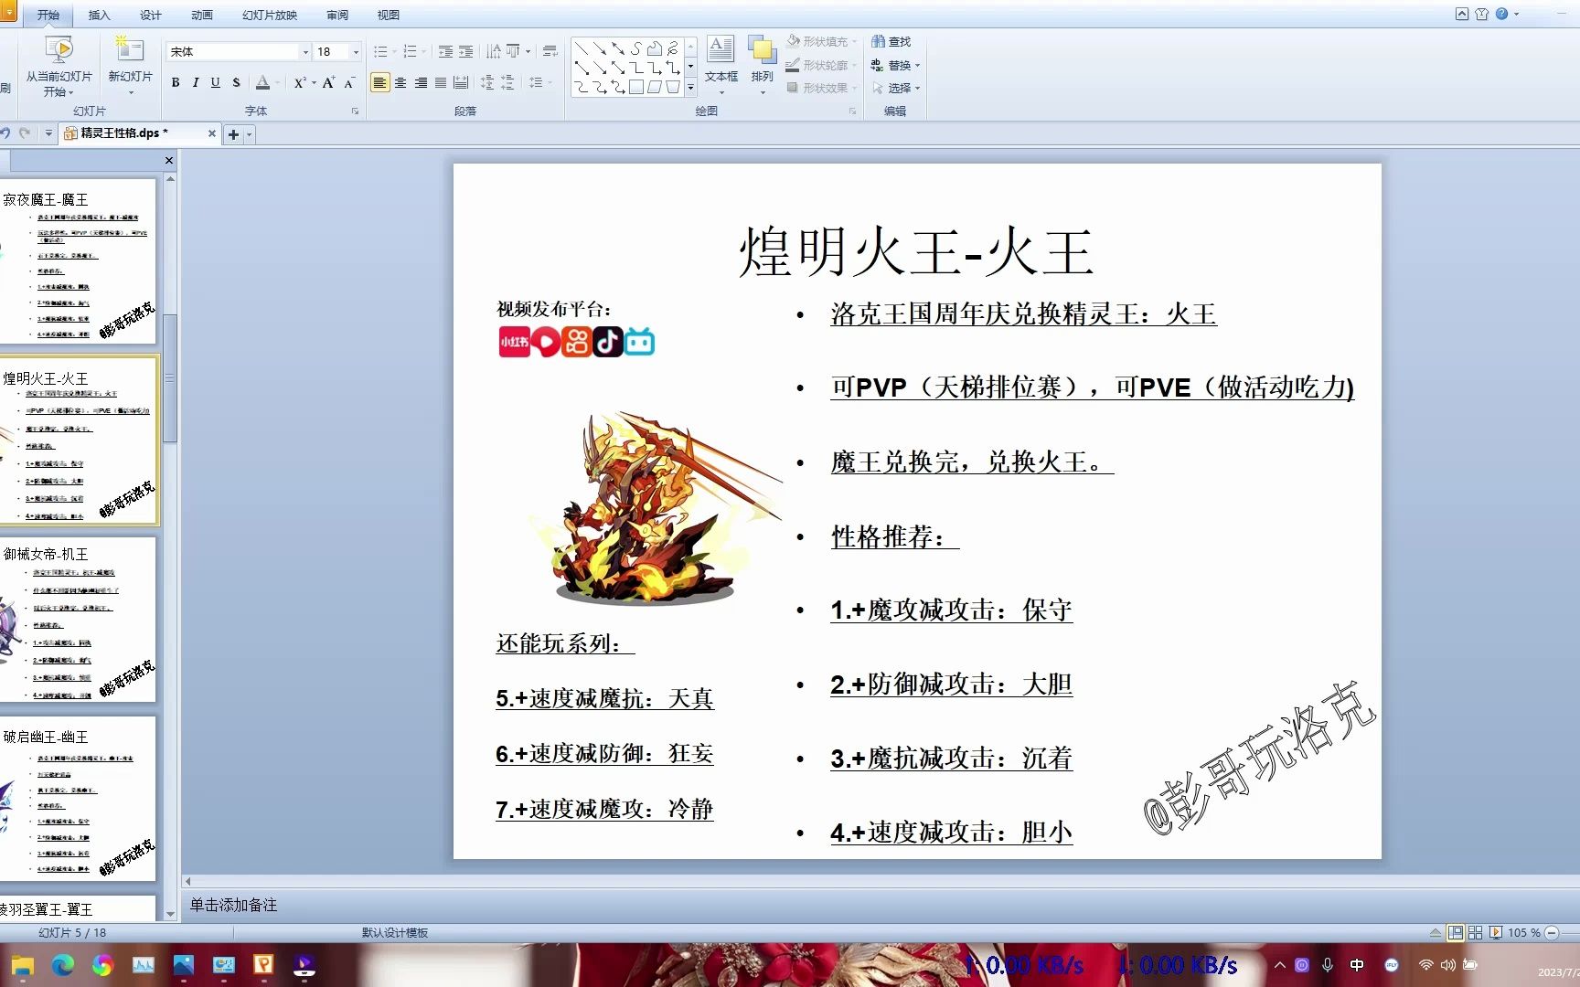Viewport: 1580px width, 987px height.
Task: Open Shape Effects options
Action: click(x=821, y=88)
